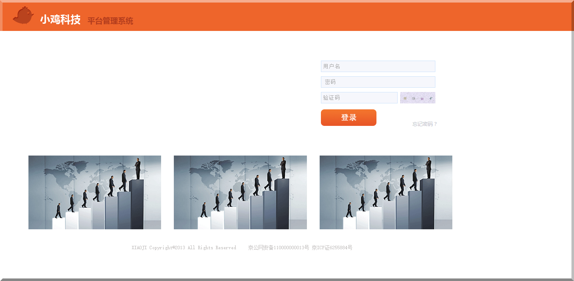Refresh the captcha verification image
This screenshot has width=574, height=281.
click(x=418, y=98)
